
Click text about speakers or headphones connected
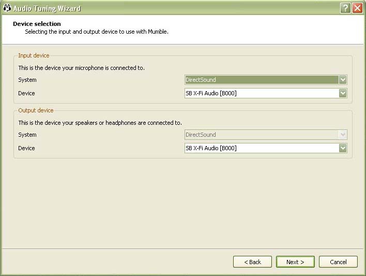tap(100, 123)
